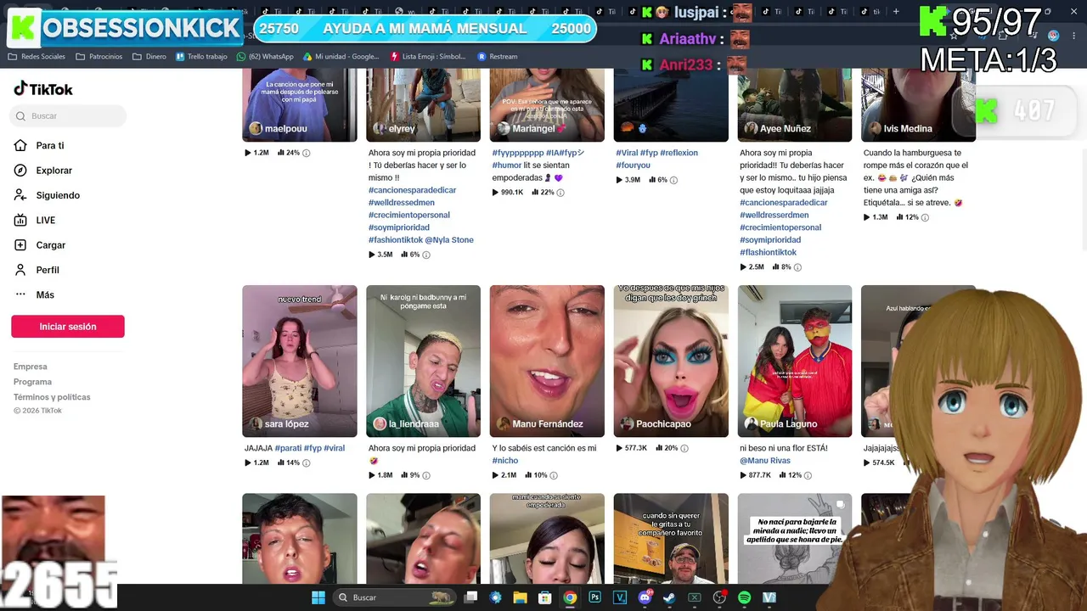1087x611 pixels.
Task: Expand the Redes Sociales bookmark folder
Action: 37,57
